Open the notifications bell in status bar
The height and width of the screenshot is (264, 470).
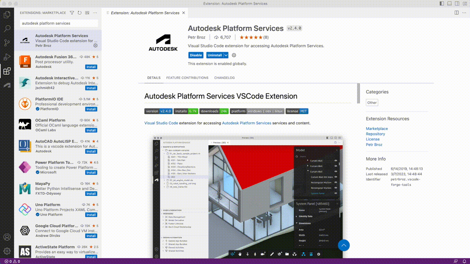(x=464, y=261)
